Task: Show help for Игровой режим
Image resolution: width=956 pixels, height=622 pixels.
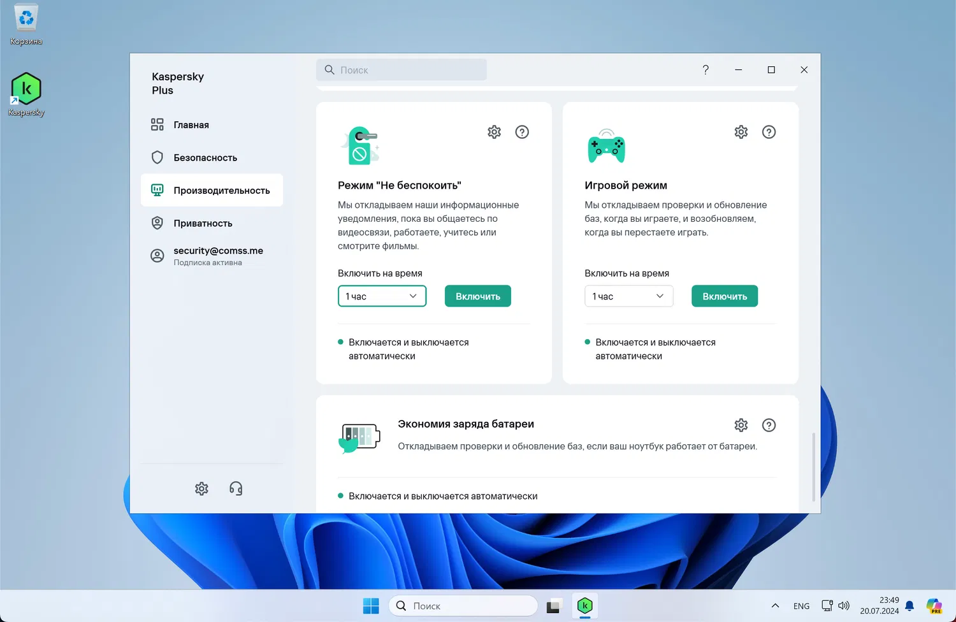Action: point(769,132)
